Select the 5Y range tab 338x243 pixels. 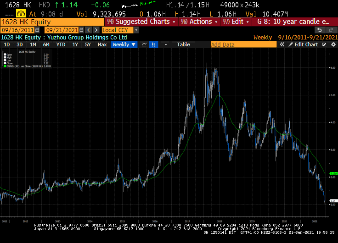88,44
